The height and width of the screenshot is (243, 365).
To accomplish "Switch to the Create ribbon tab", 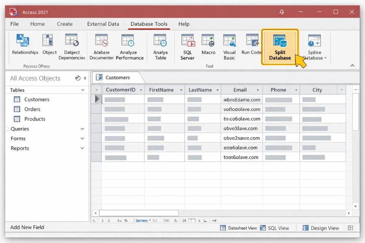I will tap(65, 24).
